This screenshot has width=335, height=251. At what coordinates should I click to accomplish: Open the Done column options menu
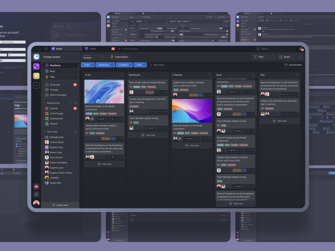pos(253,75)
